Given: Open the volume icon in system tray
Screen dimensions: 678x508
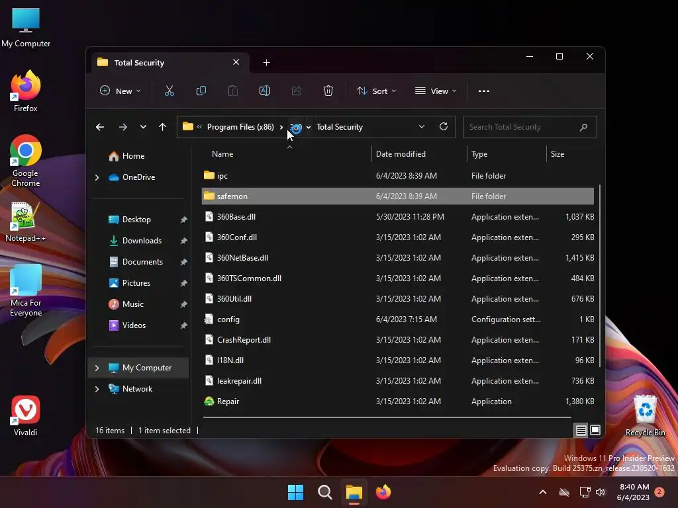Looking at the screenshot, I should click(601, 492).
